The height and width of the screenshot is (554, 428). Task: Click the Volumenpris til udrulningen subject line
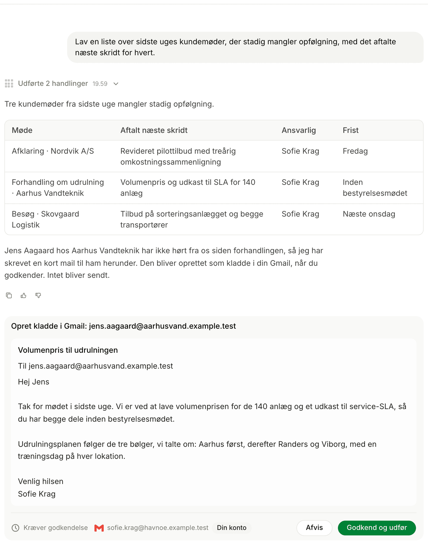pos(68,350)
